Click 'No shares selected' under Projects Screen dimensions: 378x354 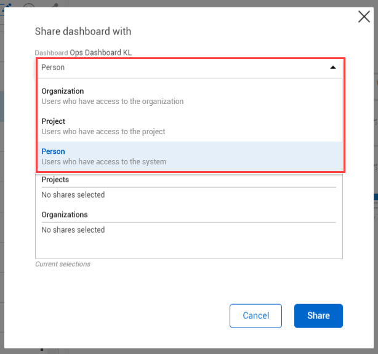[x=73, y=195]
